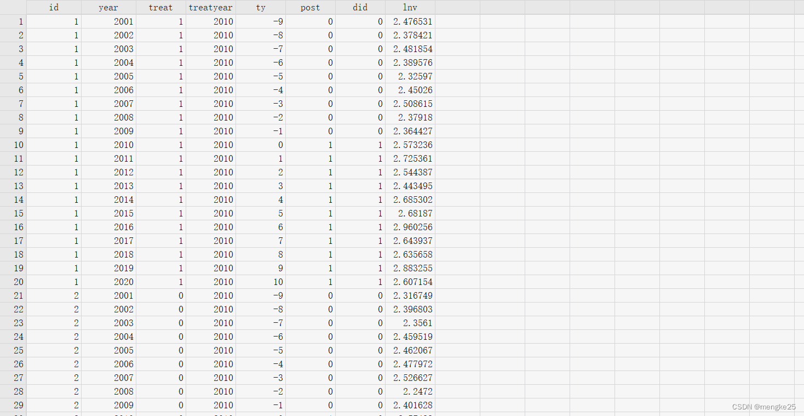Click lnv cell 2.396803
Screen dimensions: 804x416
(x=410, y=309)
